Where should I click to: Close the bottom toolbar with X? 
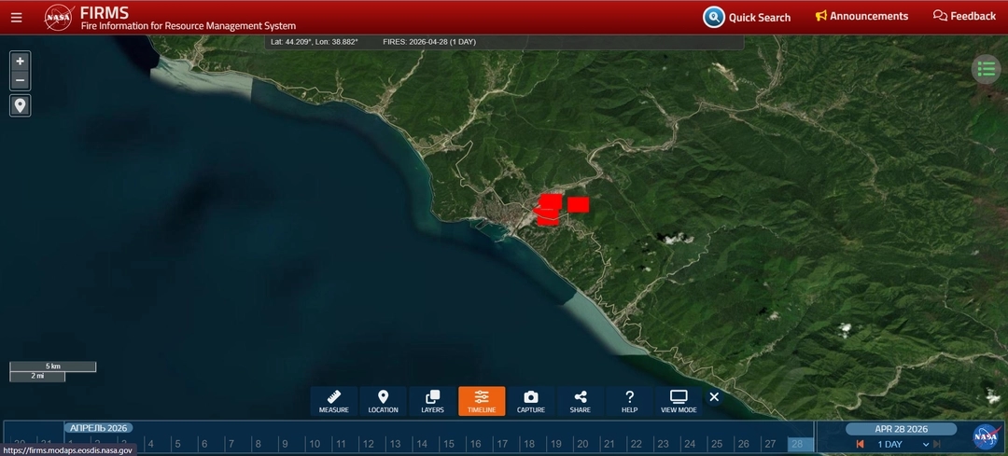[714, 397]
